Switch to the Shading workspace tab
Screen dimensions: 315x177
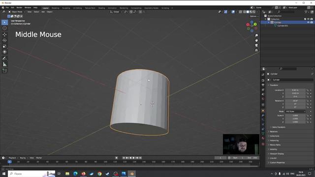tap(102, 8)
